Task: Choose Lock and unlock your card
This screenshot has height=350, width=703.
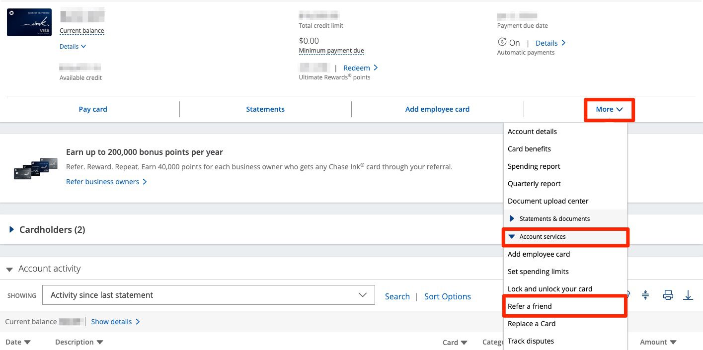Action: pos(549,289)
